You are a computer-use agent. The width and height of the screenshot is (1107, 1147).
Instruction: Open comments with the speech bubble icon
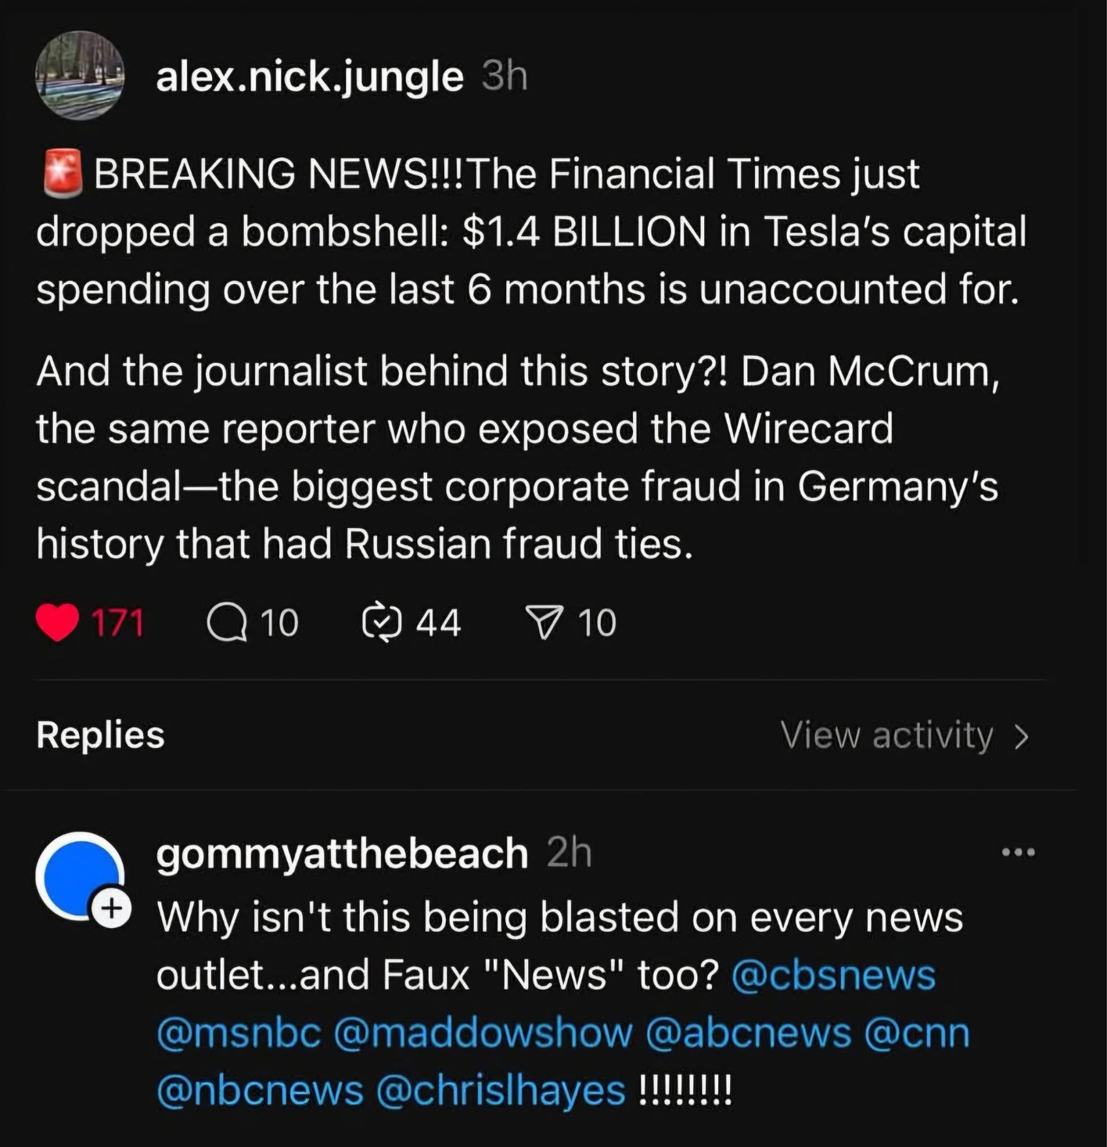226,623
